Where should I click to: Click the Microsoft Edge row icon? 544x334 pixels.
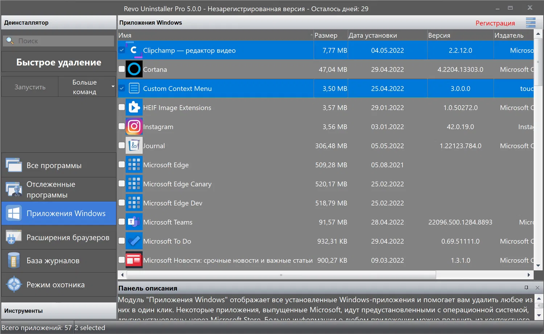pos(134,165)
